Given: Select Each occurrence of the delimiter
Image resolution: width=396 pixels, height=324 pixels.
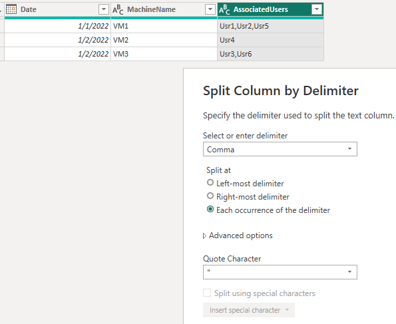Looking at the screenshot, I should click(x=210, y=210).
